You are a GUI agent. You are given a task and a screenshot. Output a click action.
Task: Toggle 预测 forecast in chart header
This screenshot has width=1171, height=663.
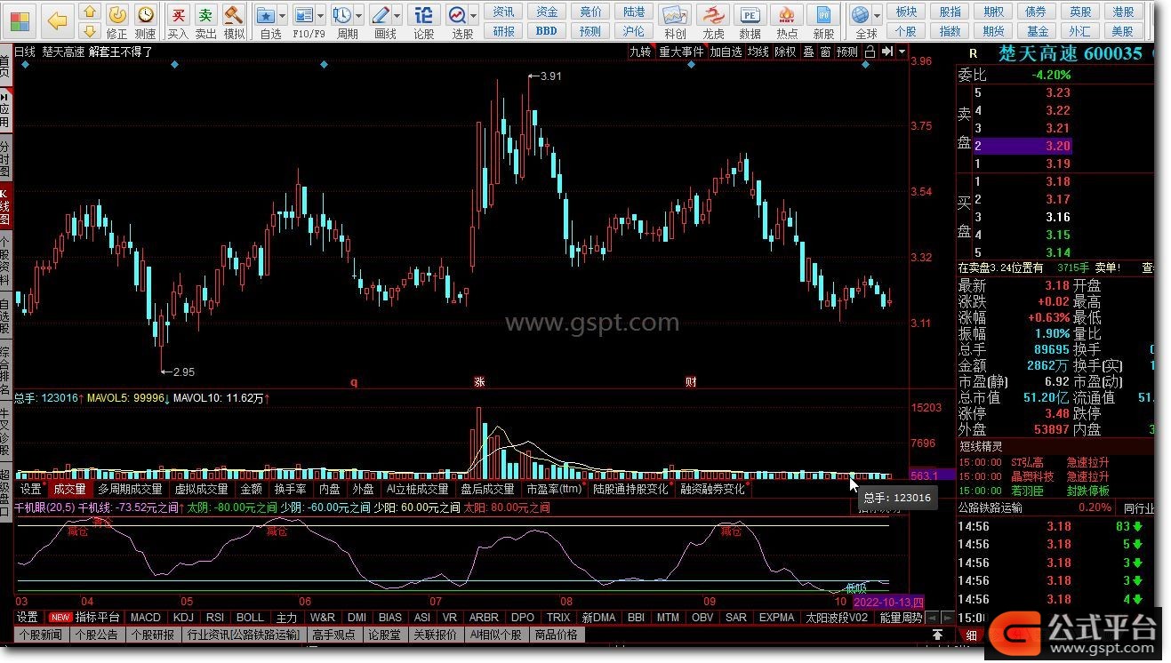tap(847, 52)
